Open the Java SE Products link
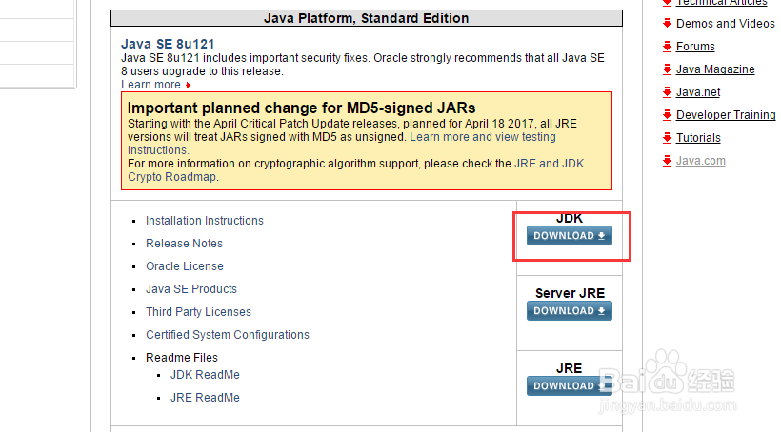The image size is (781, 432). (x=191, y=289)
